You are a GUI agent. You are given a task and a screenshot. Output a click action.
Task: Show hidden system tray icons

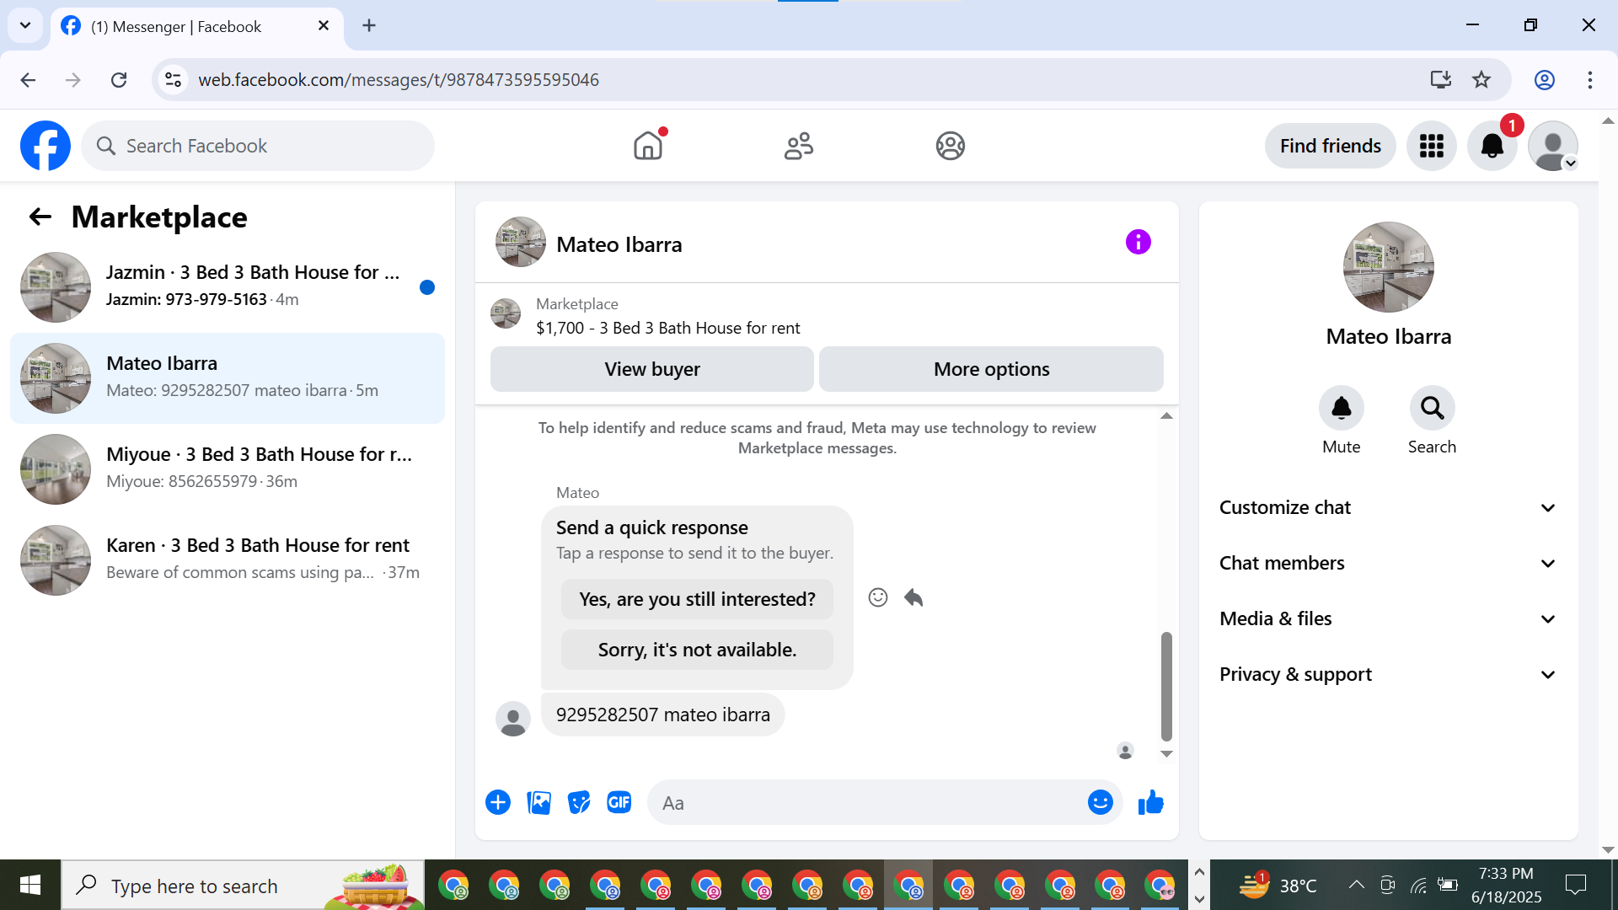pyautogui.click(x=1356, y=885)
